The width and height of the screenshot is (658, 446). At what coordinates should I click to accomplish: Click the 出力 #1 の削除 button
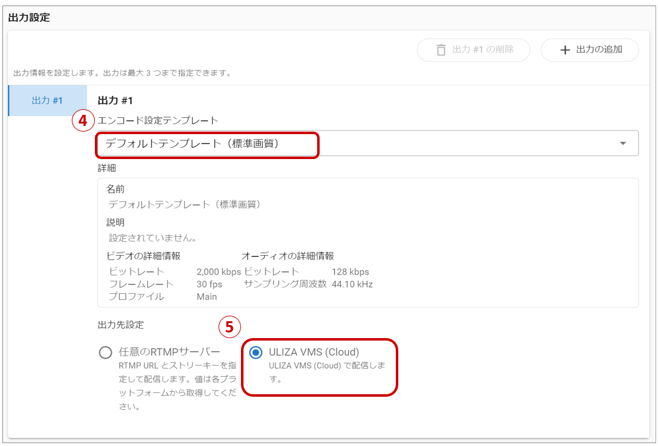[x=473, y=50]
